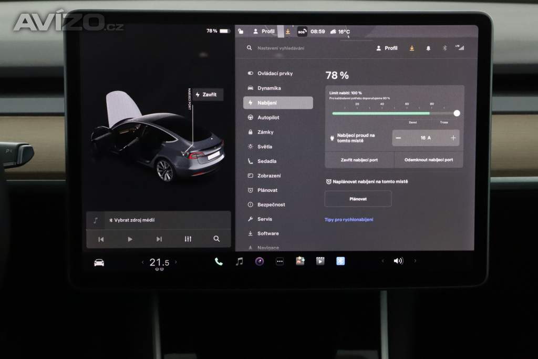Open Autopilot settings
538x359 pixels.
(x=264, y=117)
